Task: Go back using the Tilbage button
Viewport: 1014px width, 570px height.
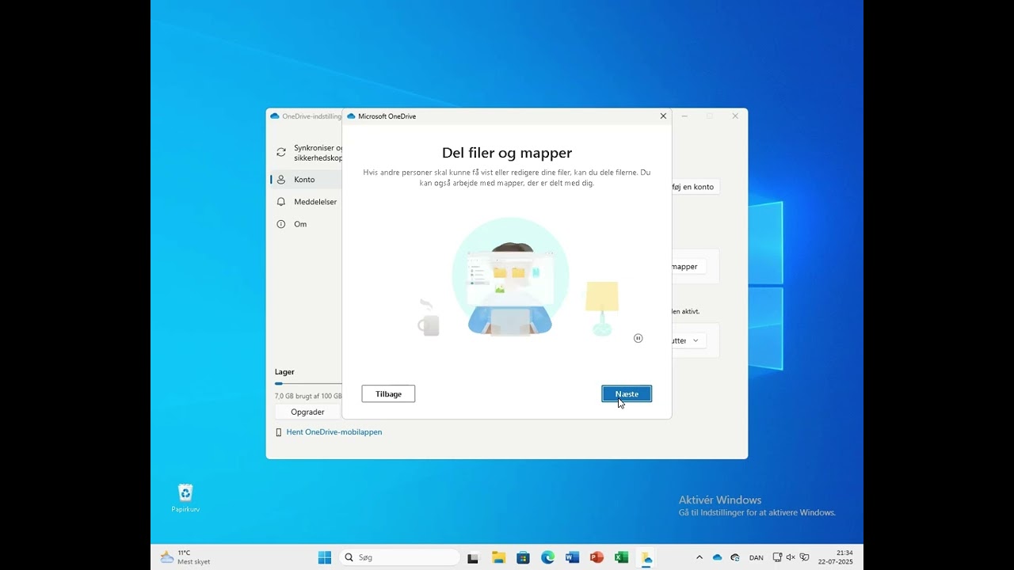Action: (388, 393)
